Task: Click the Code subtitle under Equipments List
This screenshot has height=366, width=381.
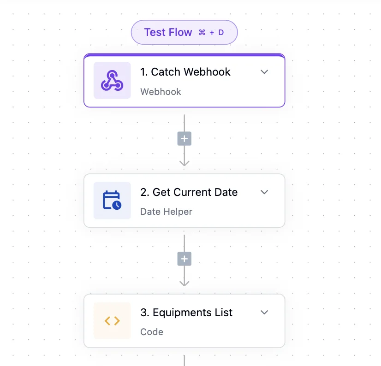Action: tap(152, 332)
